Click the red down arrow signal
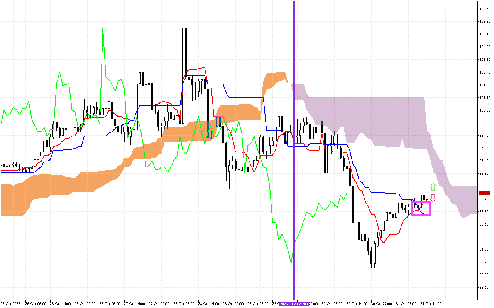 click(x=433, y=198)
